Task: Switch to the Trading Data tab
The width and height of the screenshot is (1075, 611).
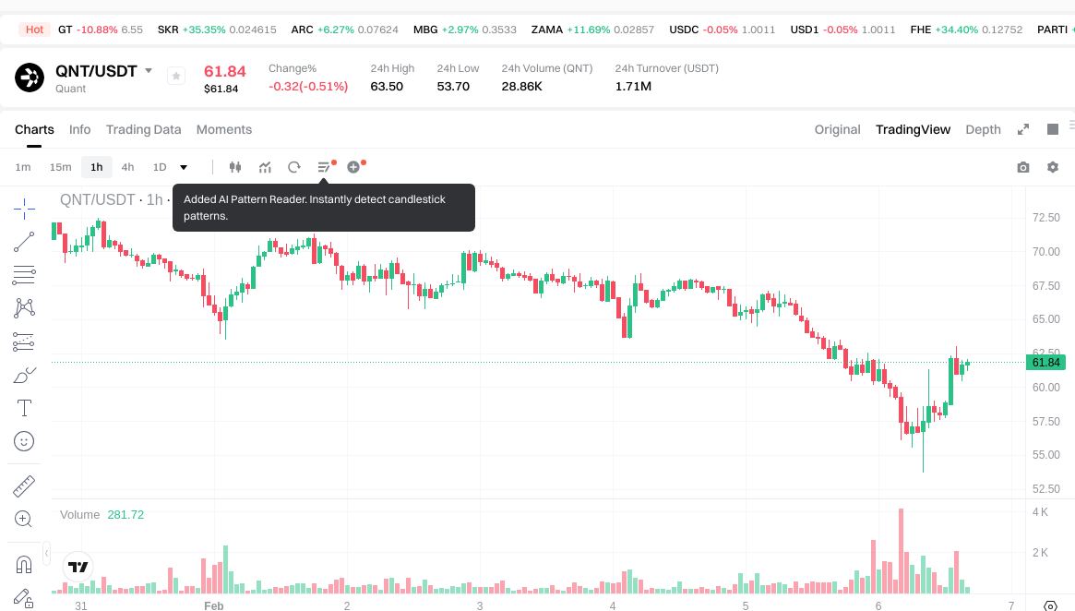Action: click(143, 129)
